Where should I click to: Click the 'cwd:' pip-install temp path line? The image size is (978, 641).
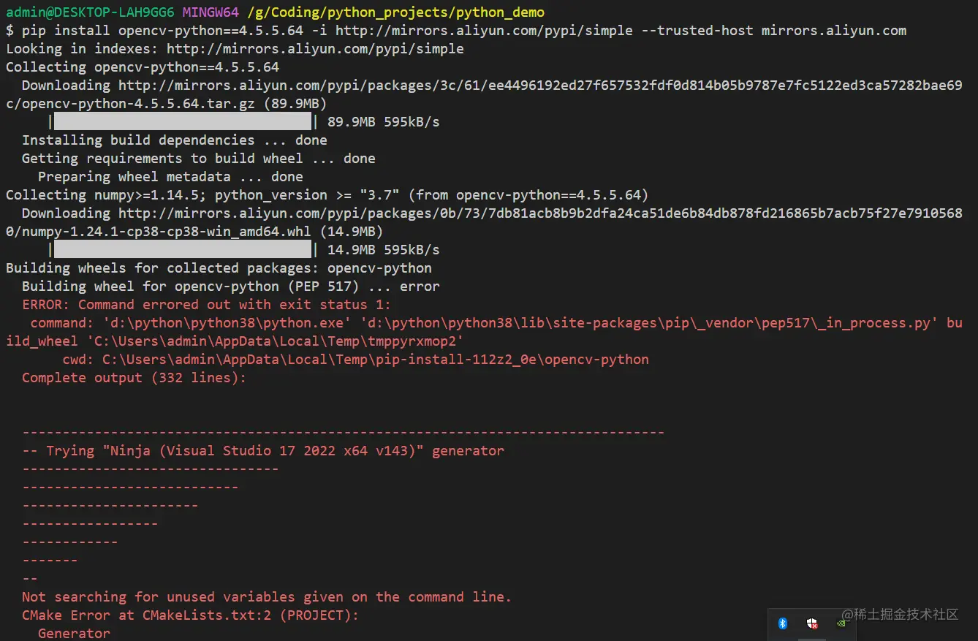tap(355, 360)
